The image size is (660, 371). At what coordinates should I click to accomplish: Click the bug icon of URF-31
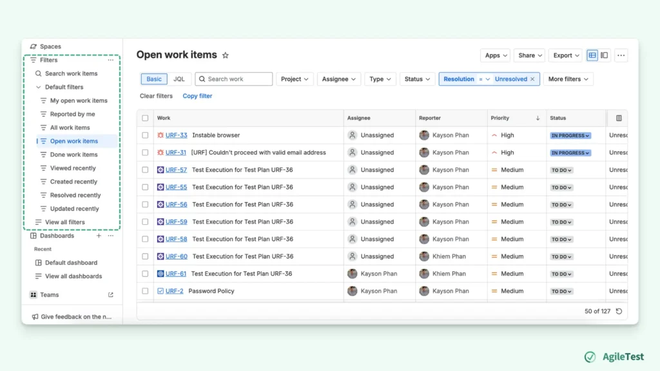(160, 152)
